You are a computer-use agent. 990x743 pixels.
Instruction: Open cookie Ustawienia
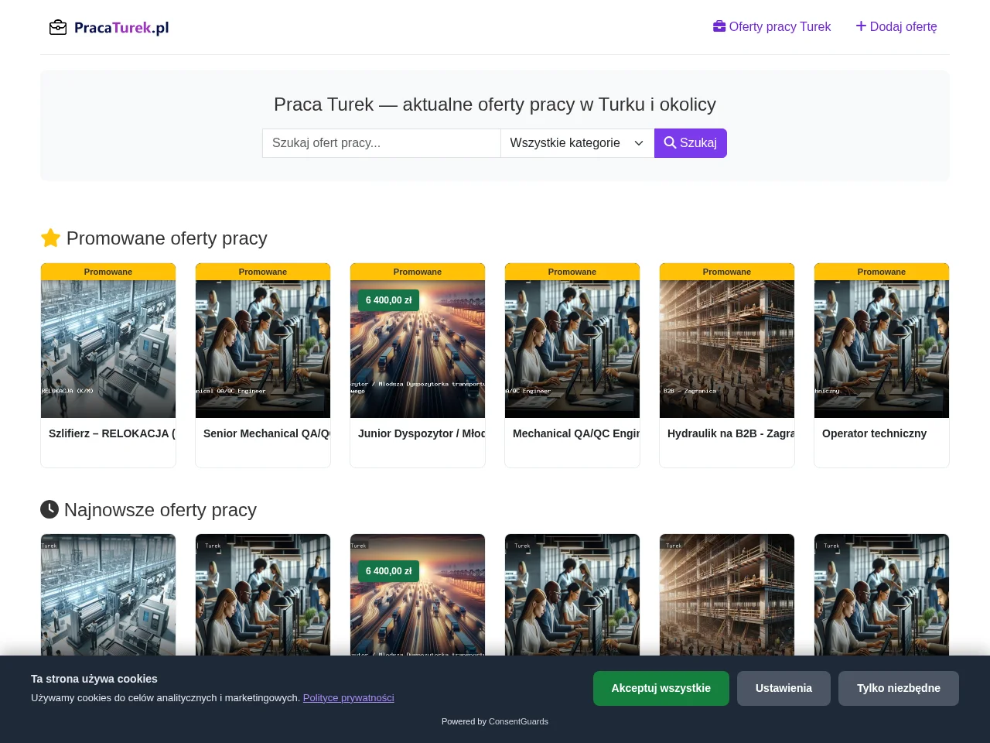[783, 688]
